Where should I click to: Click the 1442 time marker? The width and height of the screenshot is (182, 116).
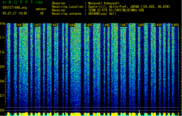click(x=37, y=25)
